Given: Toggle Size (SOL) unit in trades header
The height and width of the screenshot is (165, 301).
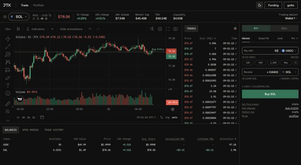Looking at the screenshot, I should (x=208, y=39).
